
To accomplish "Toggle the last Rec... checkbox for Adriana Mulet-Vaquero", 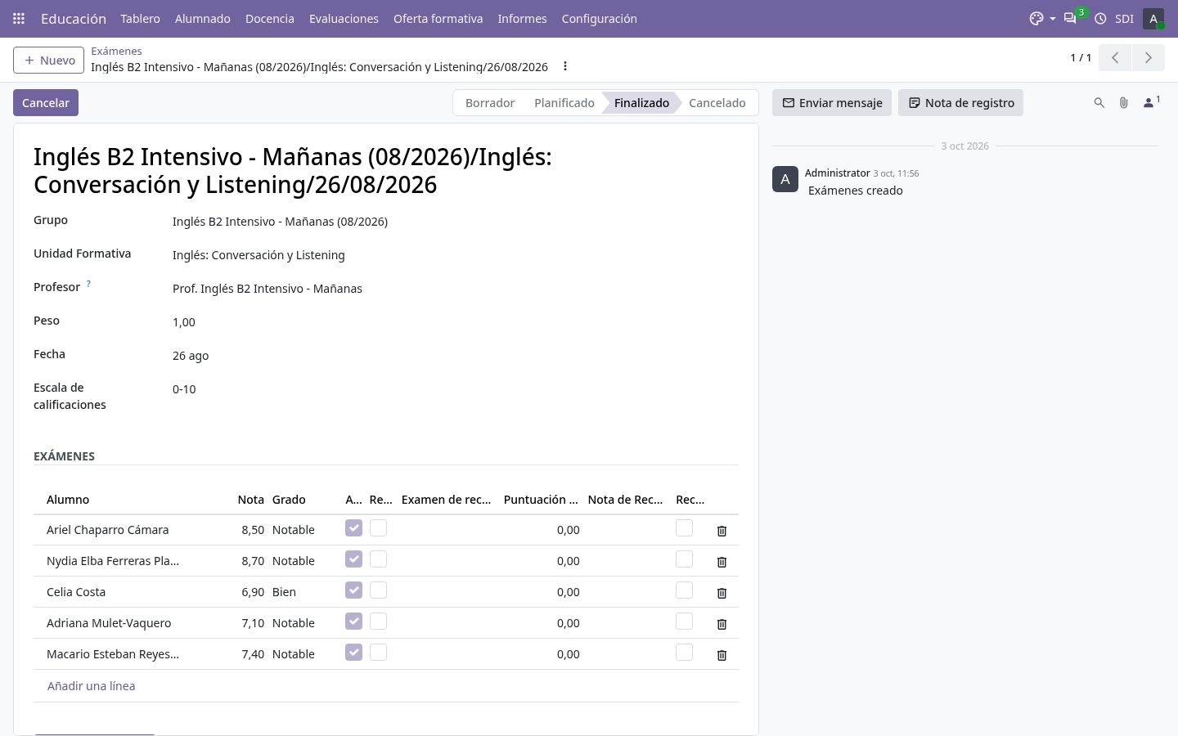I will coord(685,622).
